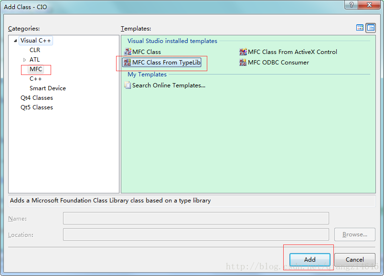
Task: Collapse the Visual C++ category node
Action: coord(15,41)
